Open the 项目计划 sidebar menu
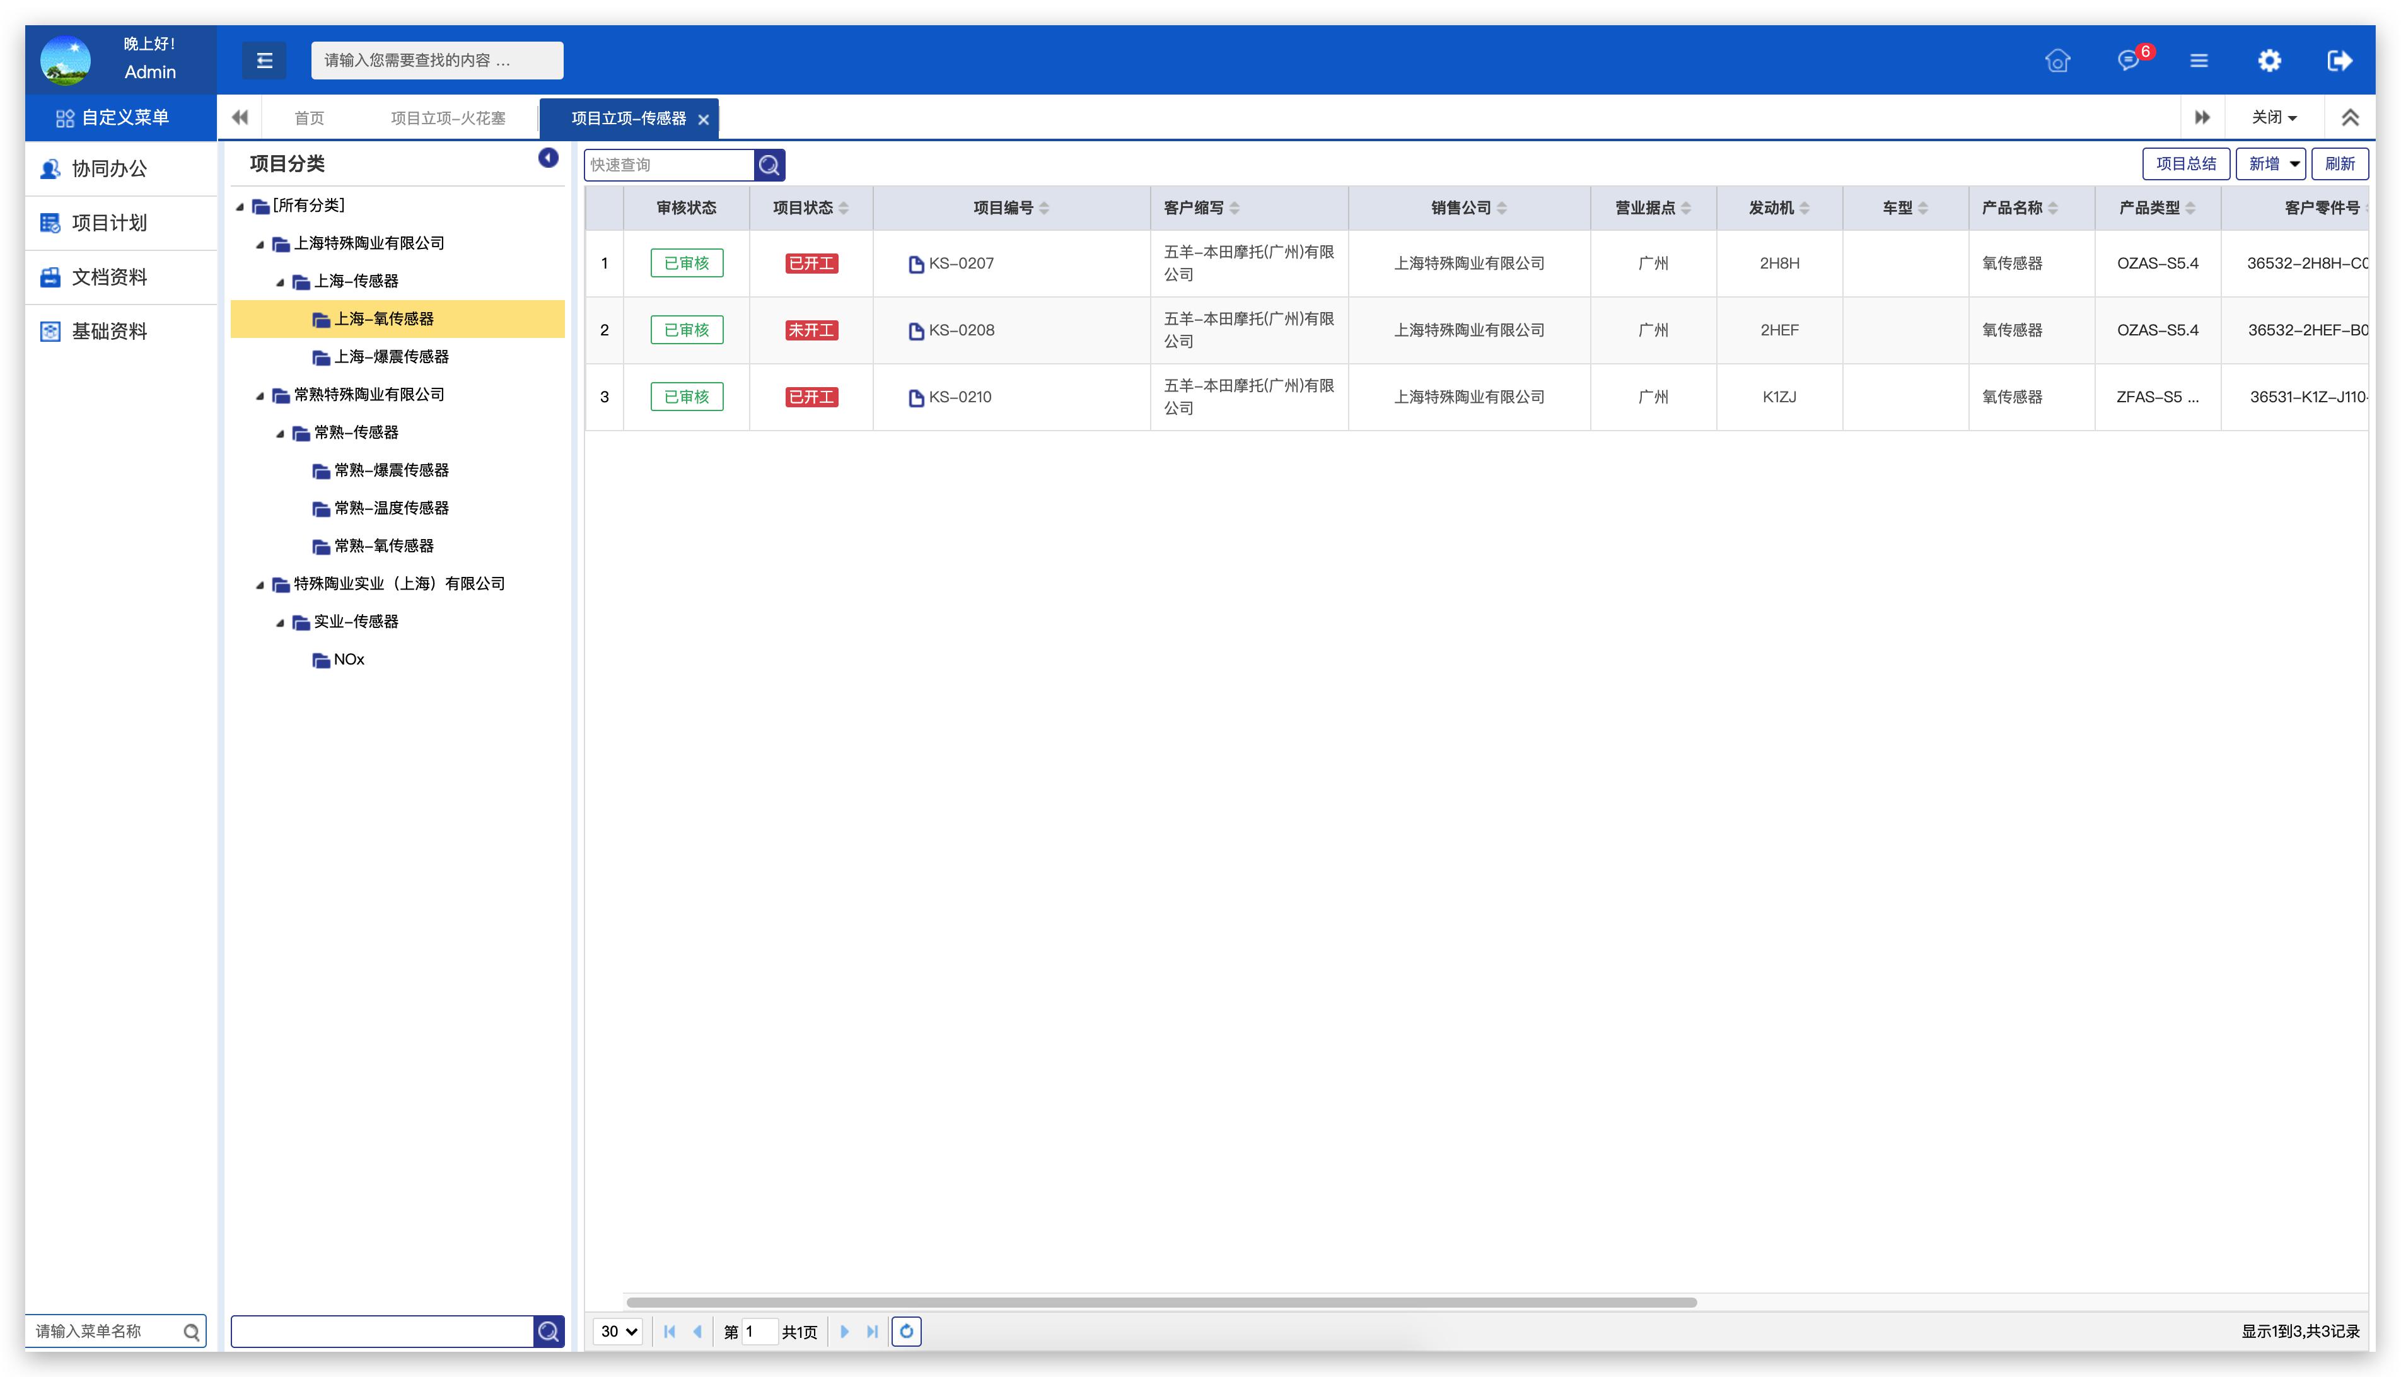The image size is (2401, 1377). click(108, 223)
